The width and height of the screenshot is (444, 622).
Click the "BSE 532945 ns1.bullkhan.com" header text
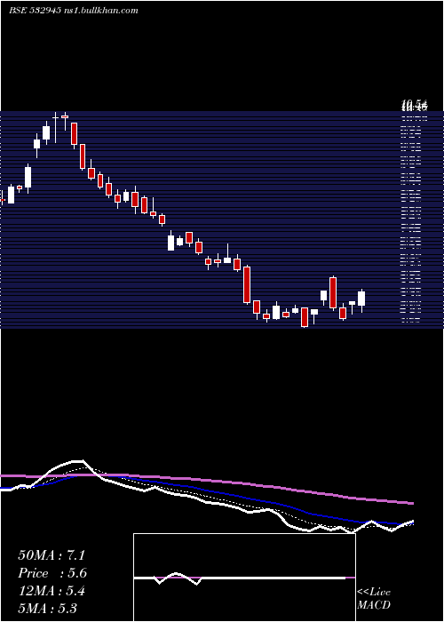click(74, 11)
